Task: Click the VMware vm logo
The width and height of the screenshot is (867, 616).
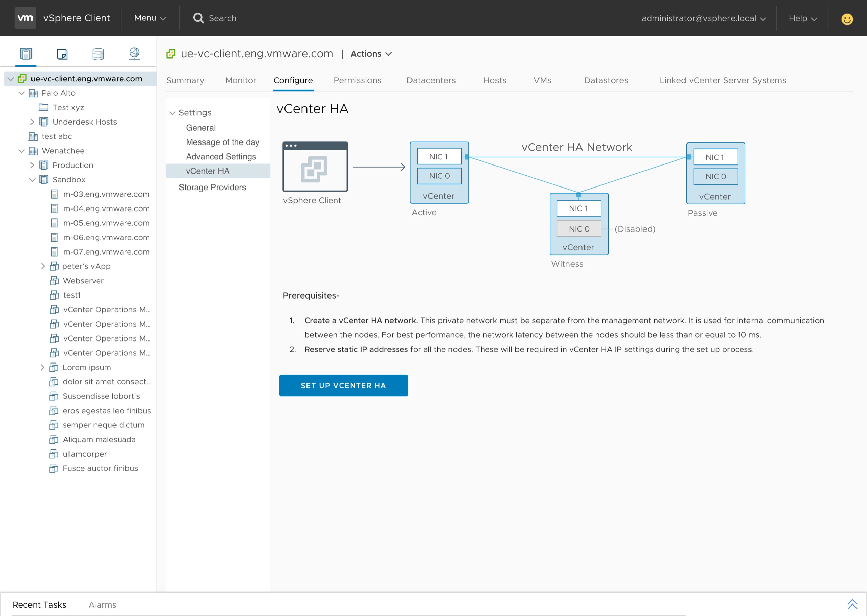Action: [25, 18]
